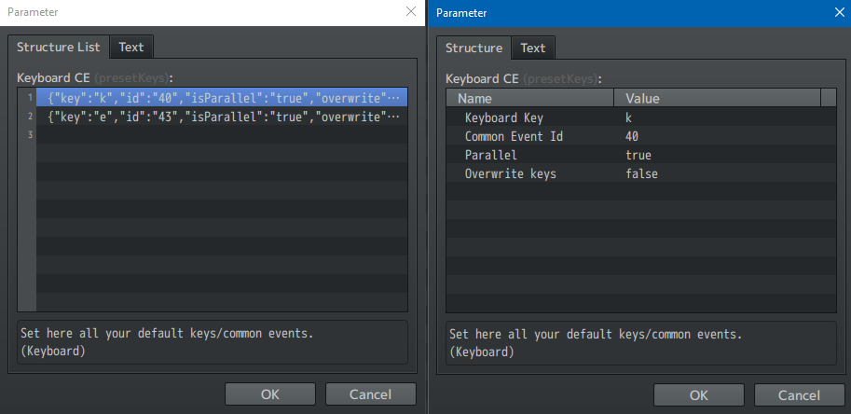Switch to the Structure List tab
This screenshot has width=851, height=414.
pyautogui.click(x=58, y=48)
